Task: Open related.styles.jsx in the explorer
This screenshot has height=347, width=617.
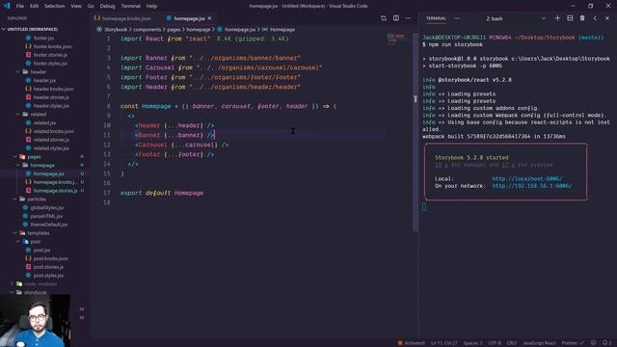Action: 51,148
